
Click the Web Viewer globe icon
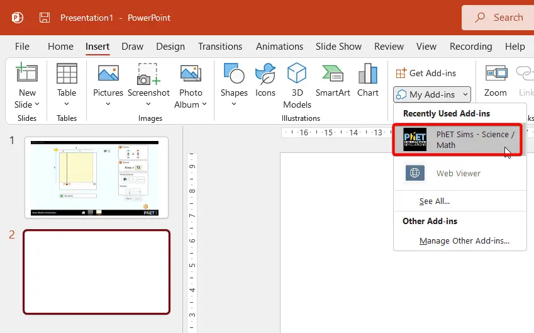click(414, 173)
